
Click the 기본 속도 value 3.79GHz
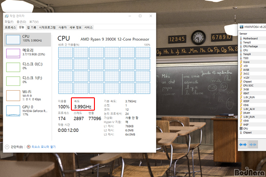coord(131,101)
